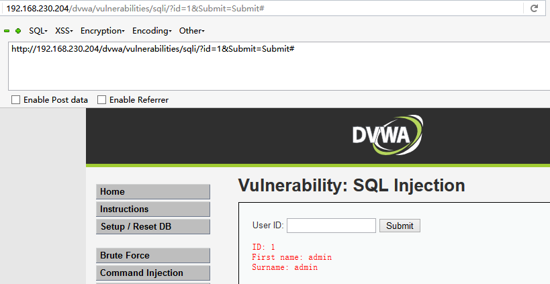
Task: Click the browser address bar
Action: pyautogui.click(x=263, y=9)
